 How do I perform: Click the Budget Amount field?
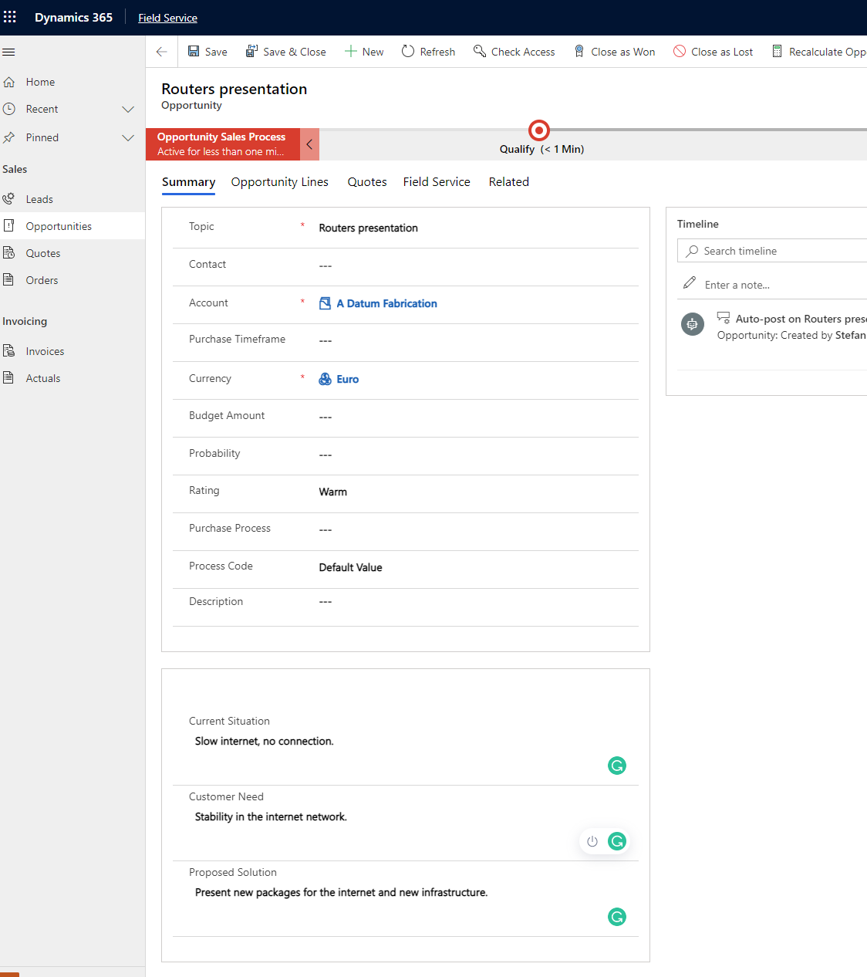coord(477,416)
